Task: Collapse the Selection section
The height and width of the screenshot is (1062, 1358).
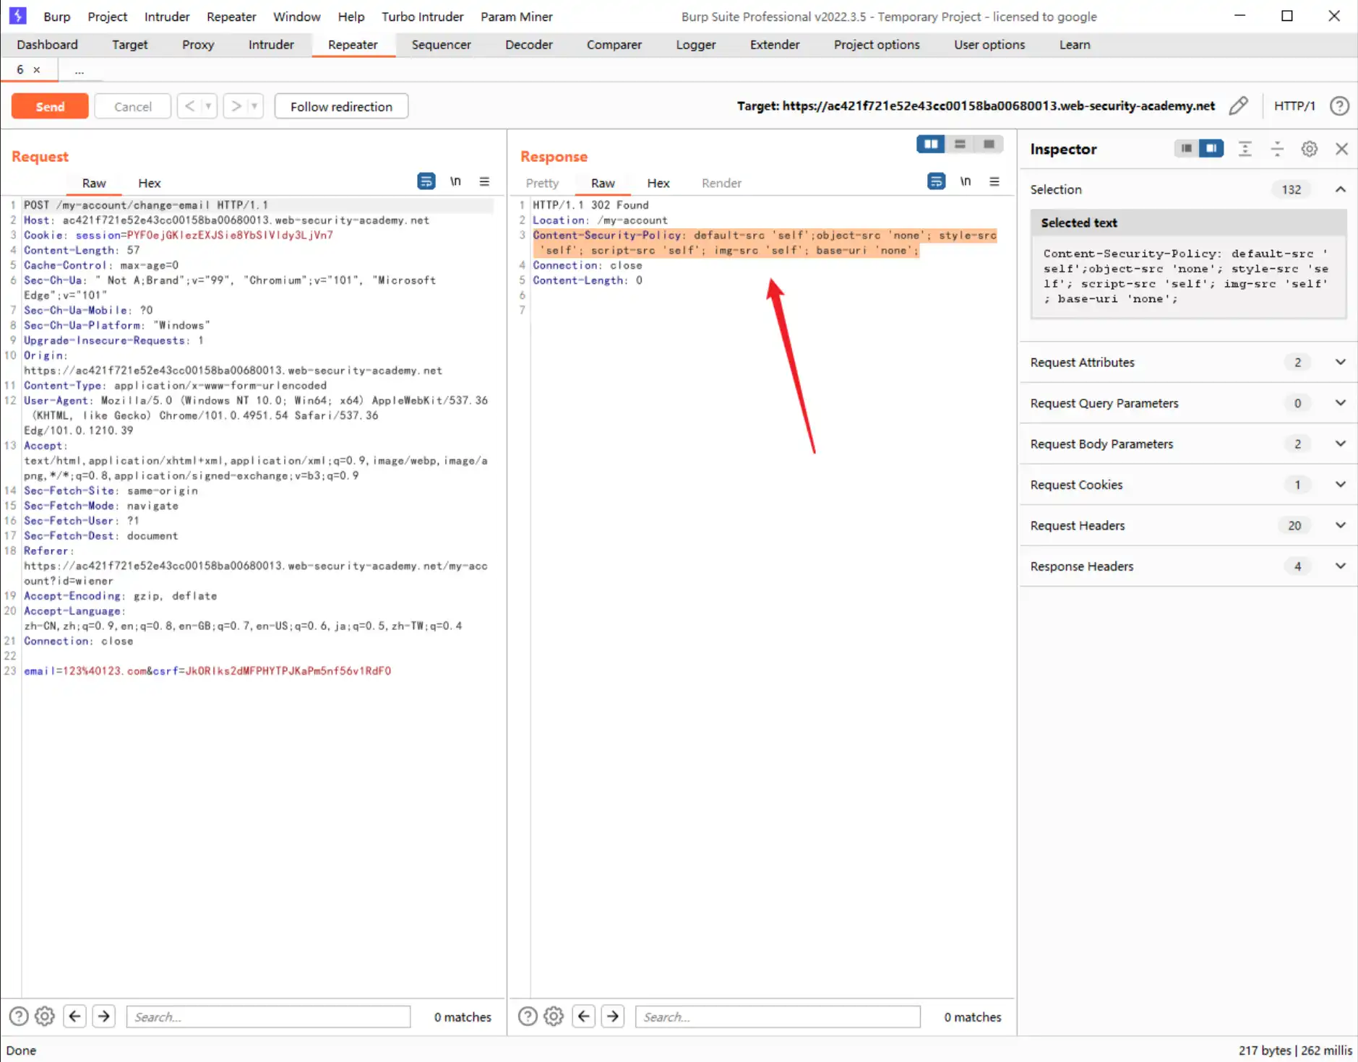Action: 1341,189
